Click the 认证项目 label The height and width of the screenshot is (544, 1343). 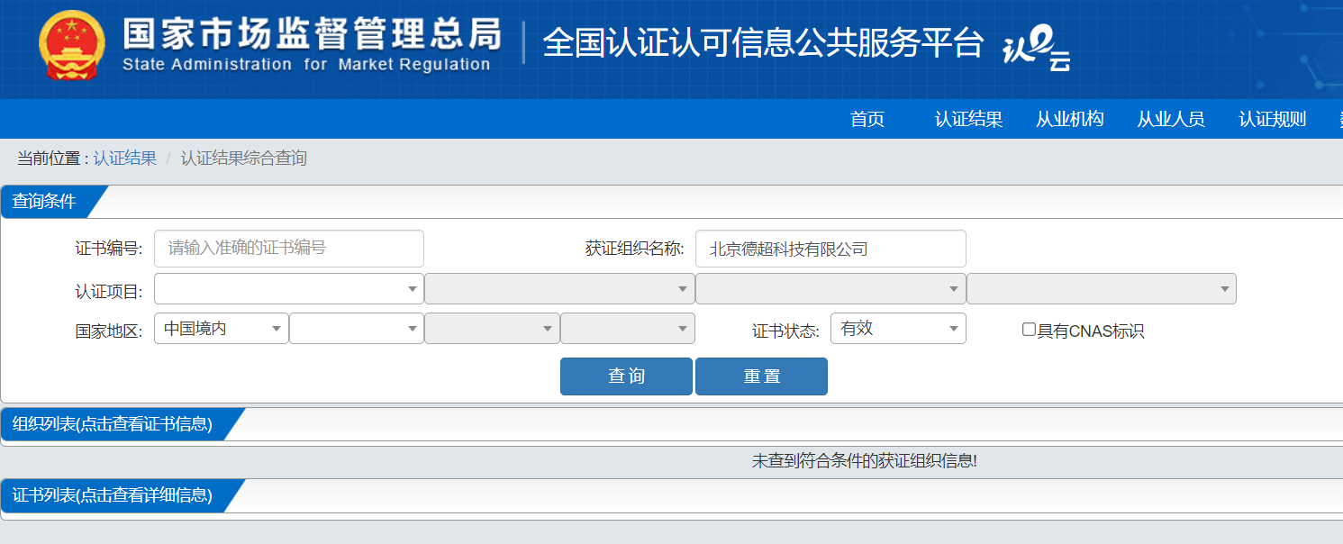pos(109,292)
